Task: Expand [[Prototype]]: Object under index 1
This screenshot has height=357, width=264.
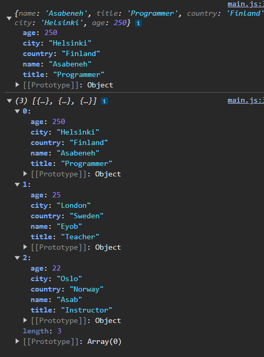Action: (x=25, y=247)
